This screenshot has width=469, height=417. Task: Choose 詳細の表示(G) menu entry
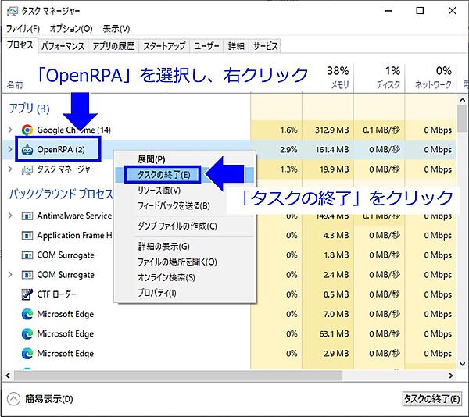coord(184,247)
